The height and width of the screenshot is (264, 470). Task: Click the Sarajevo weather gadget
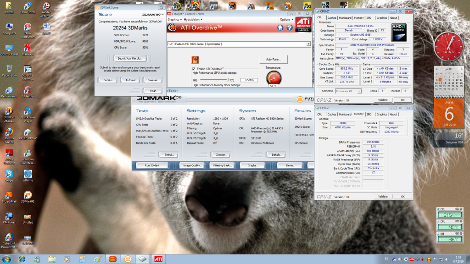[x=449, y=139]
